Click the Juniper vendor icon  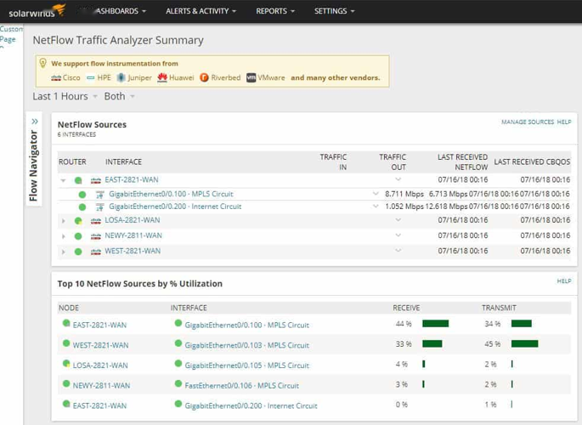tap(121, 77)
